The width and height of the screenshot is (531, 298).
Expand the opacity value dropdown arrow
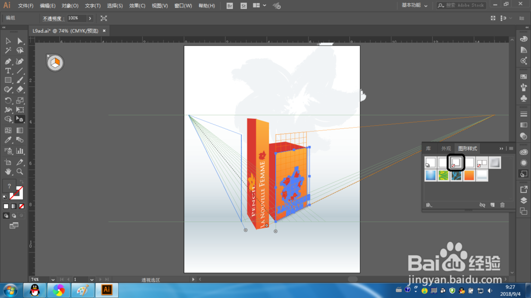point(90,18)
